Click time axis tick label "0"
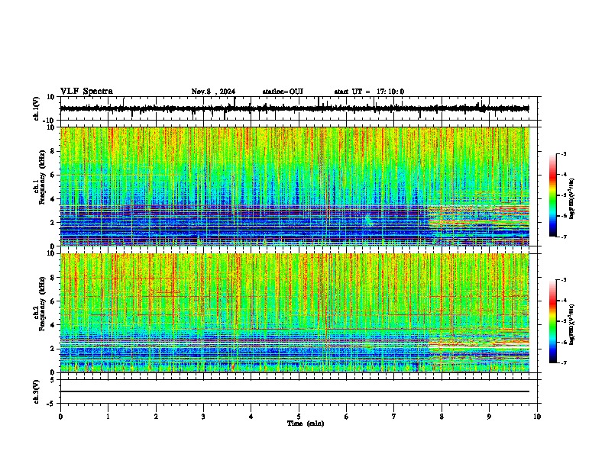 (x=60, y=417)
